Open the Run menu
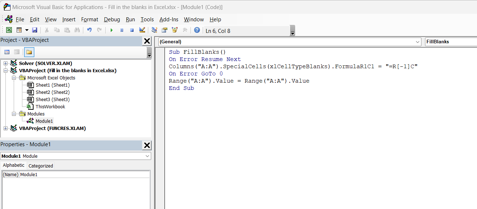Image resolution: width=477 pixels, height=209 pixels. pos(131,19)
